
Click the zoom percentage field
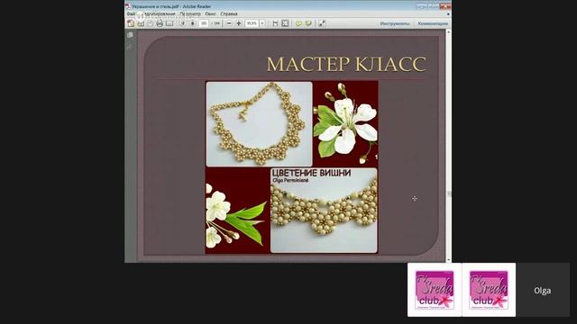(252, 23)
